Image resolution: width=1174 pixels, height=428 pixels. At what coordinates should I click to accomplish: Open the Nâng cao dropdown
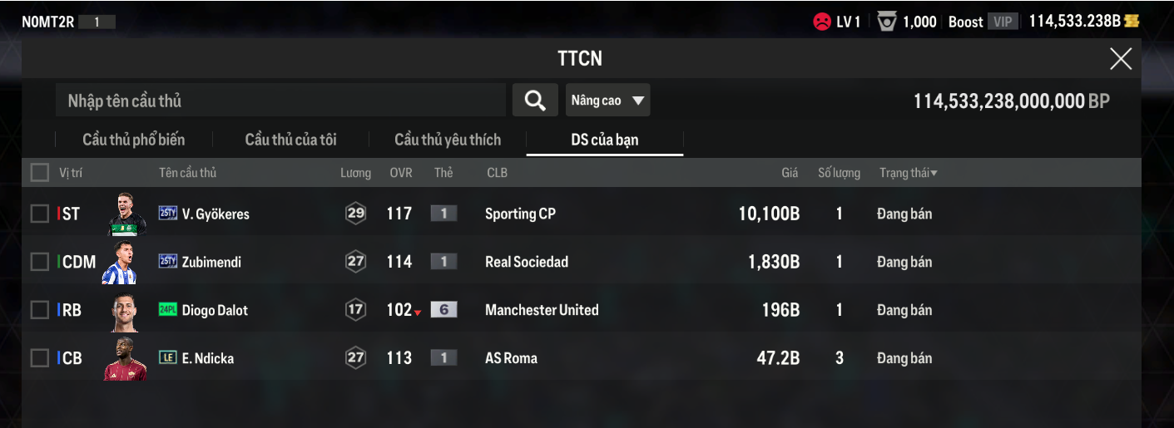click(x=607, y=101)
